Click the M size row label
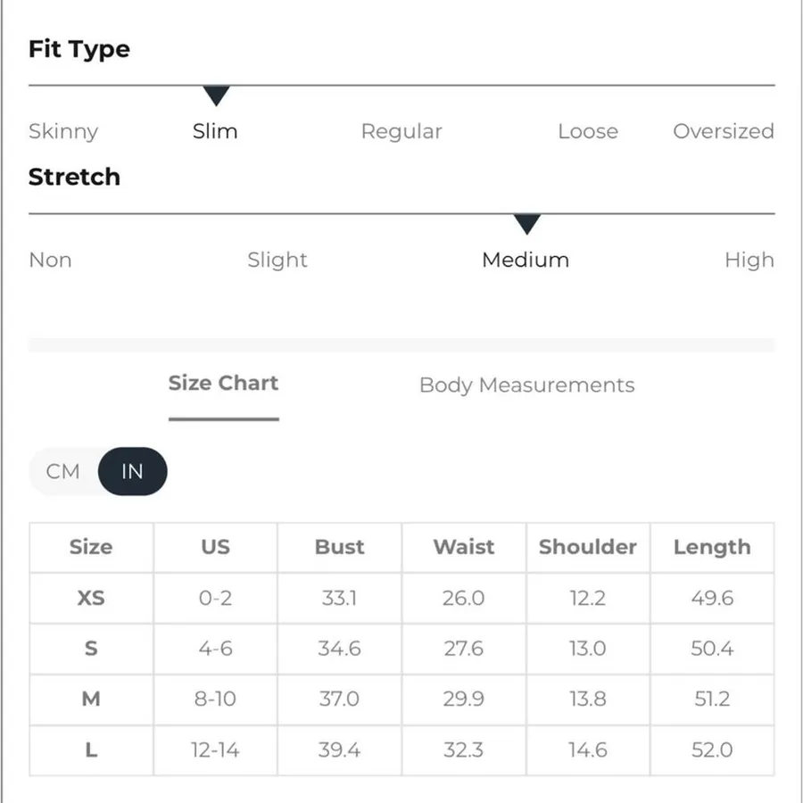803x803 pixels. (91, 699)
